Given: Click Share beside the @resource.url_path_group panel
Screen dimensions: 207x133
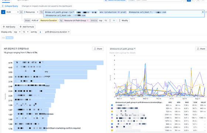Looking at the screenshot, I should pyautogui.click(x=201, y=49).
